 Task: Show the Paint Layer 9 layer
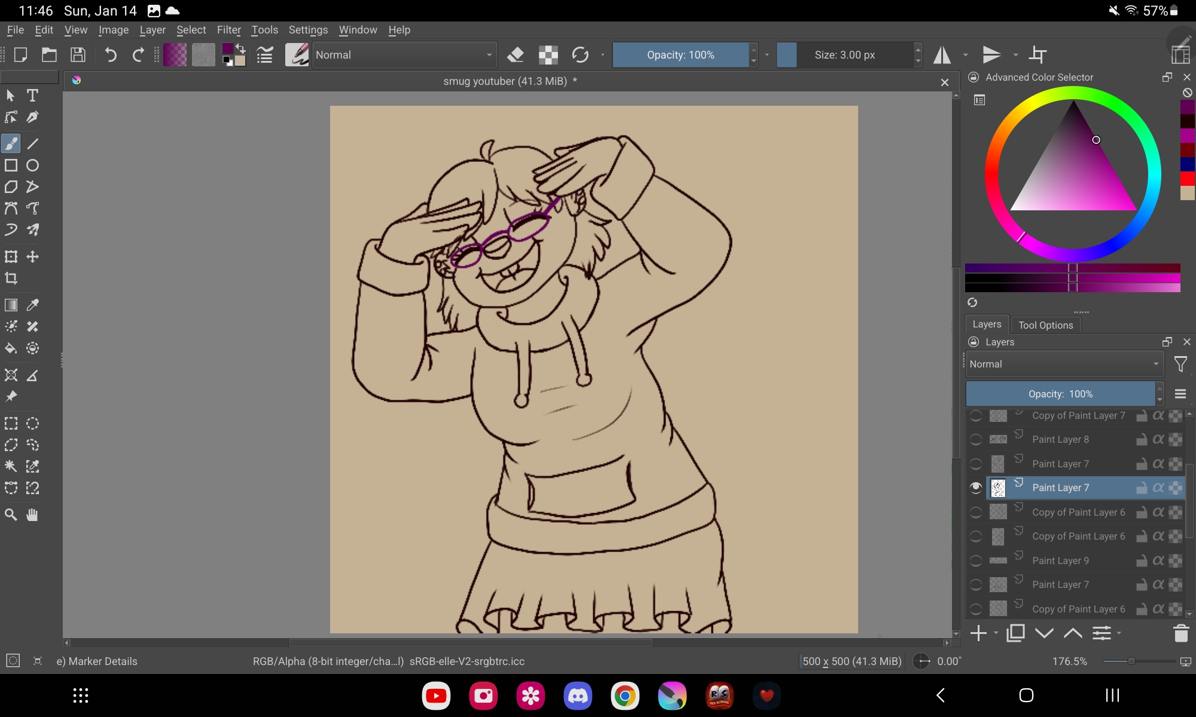975,561
